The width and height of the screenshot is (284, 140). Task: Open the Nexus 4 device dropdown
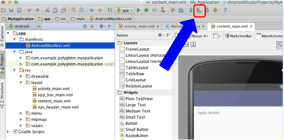tap(199, 36)
